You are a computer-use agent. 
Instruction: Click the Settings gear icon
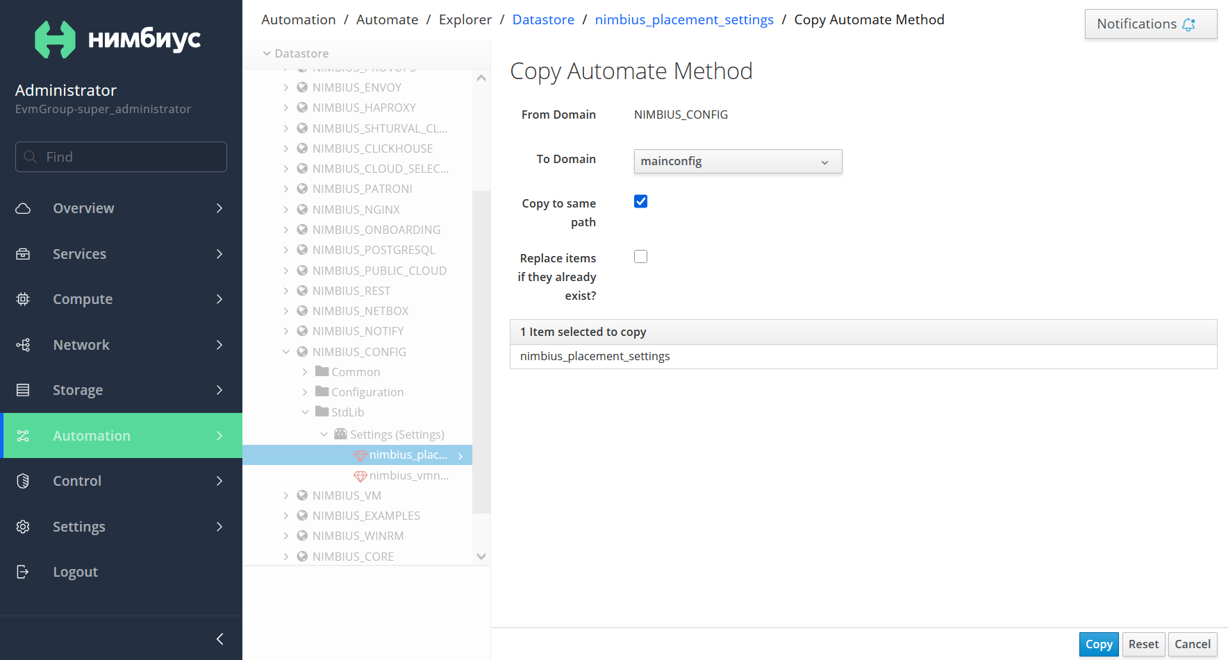(x=23, y=527)
